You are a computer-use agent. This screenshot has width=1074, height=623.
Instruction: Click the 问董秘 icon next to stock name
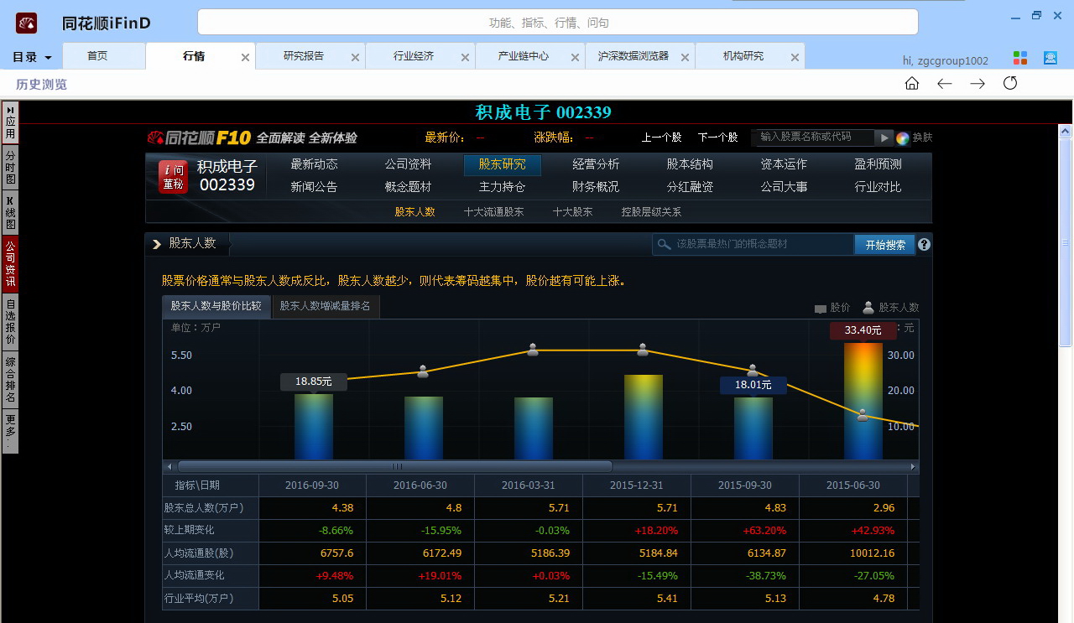173,176
